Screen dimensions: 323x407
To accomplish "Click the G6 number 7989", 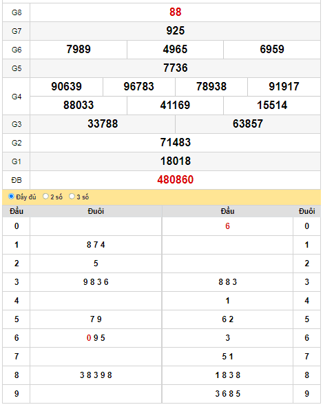I will pos(79,49).
